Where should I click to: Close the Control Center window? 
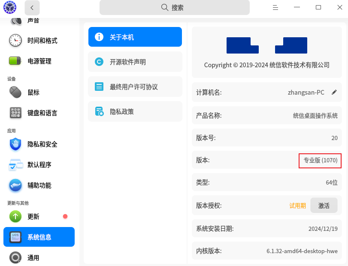(x=339, y=8)
